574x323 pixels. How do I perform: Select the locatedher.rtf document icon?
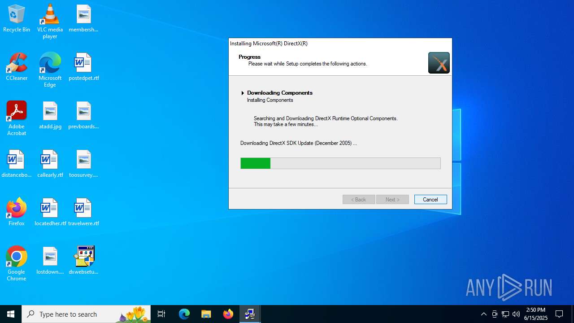coord(50,213)
